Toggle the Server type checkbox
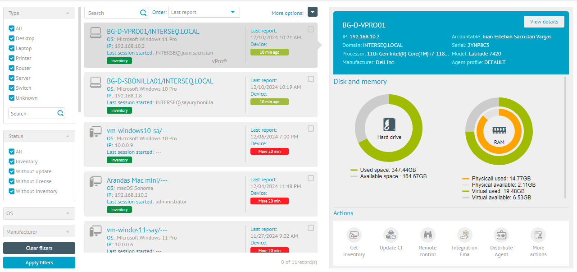Image resolution: width=577 pixels, height=272 pixels. pyautogui.click(x=12, y=78)
